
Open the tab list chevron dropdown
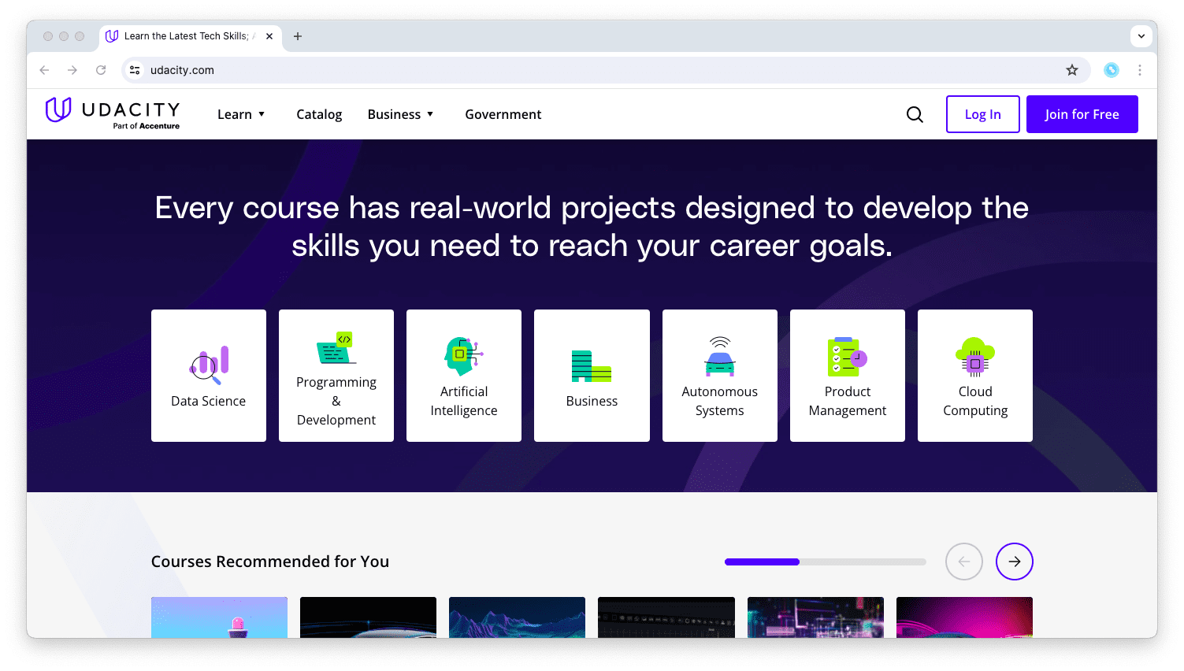(1141, 36)
